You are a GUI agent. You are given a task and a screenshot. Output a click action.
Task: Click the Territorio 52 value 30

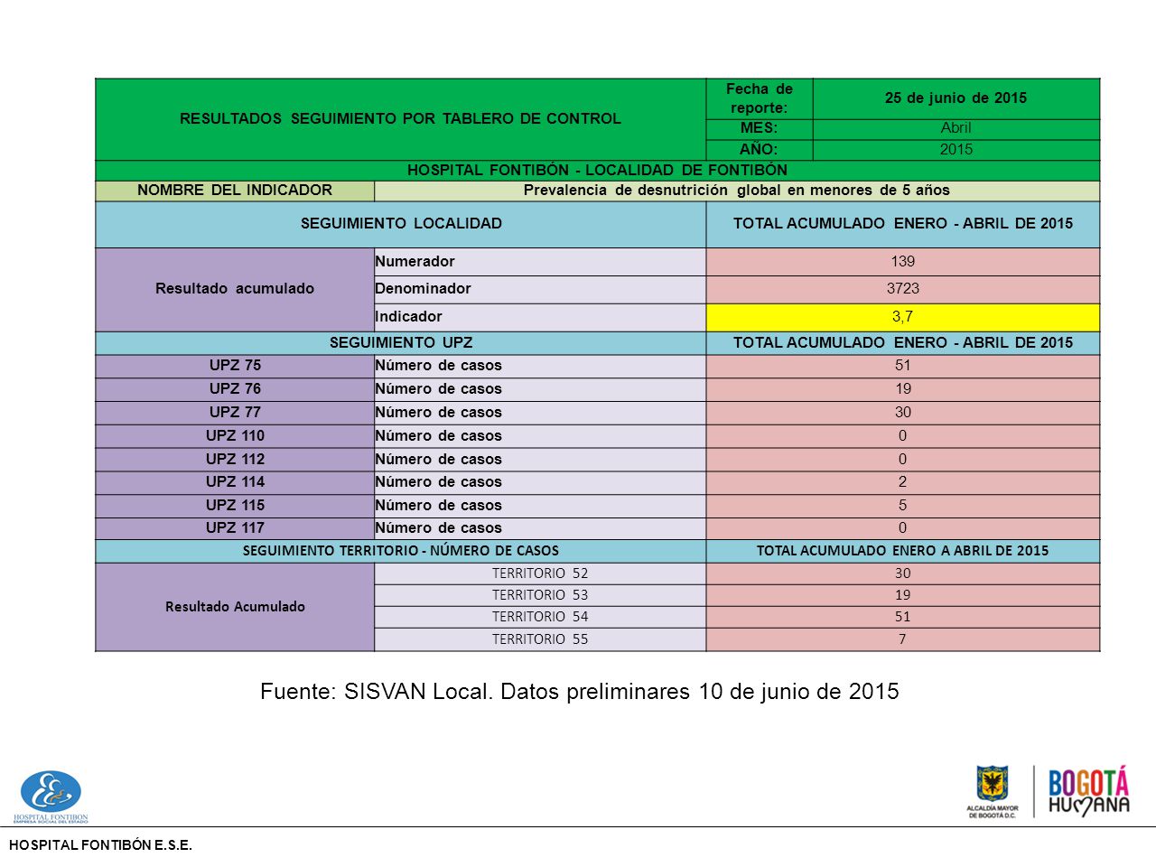pos(903,573)
